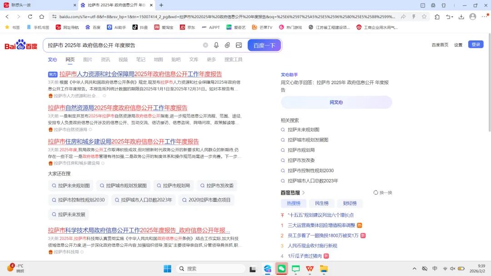This screenshot has width=491, height=276.
Task: Open 拉萨市科学技术局 report result
Action: [139, 230]
